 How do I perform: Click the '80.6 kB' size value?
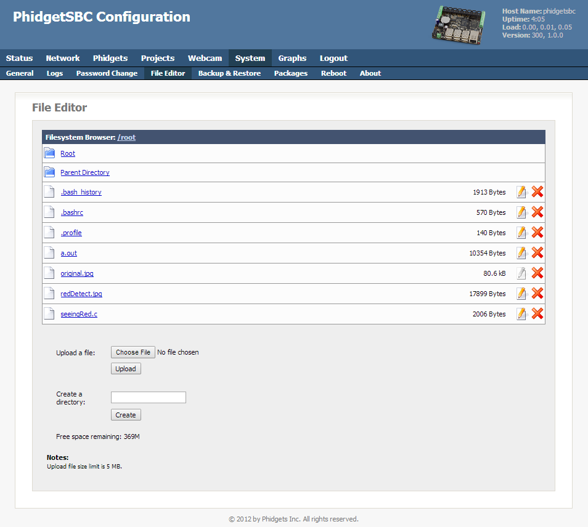pos(494,273)
